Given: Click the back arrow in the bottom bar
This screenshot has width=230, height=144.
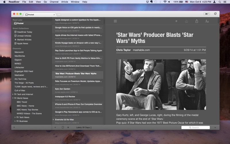Looking at the screenshot, I should point(55,127).
